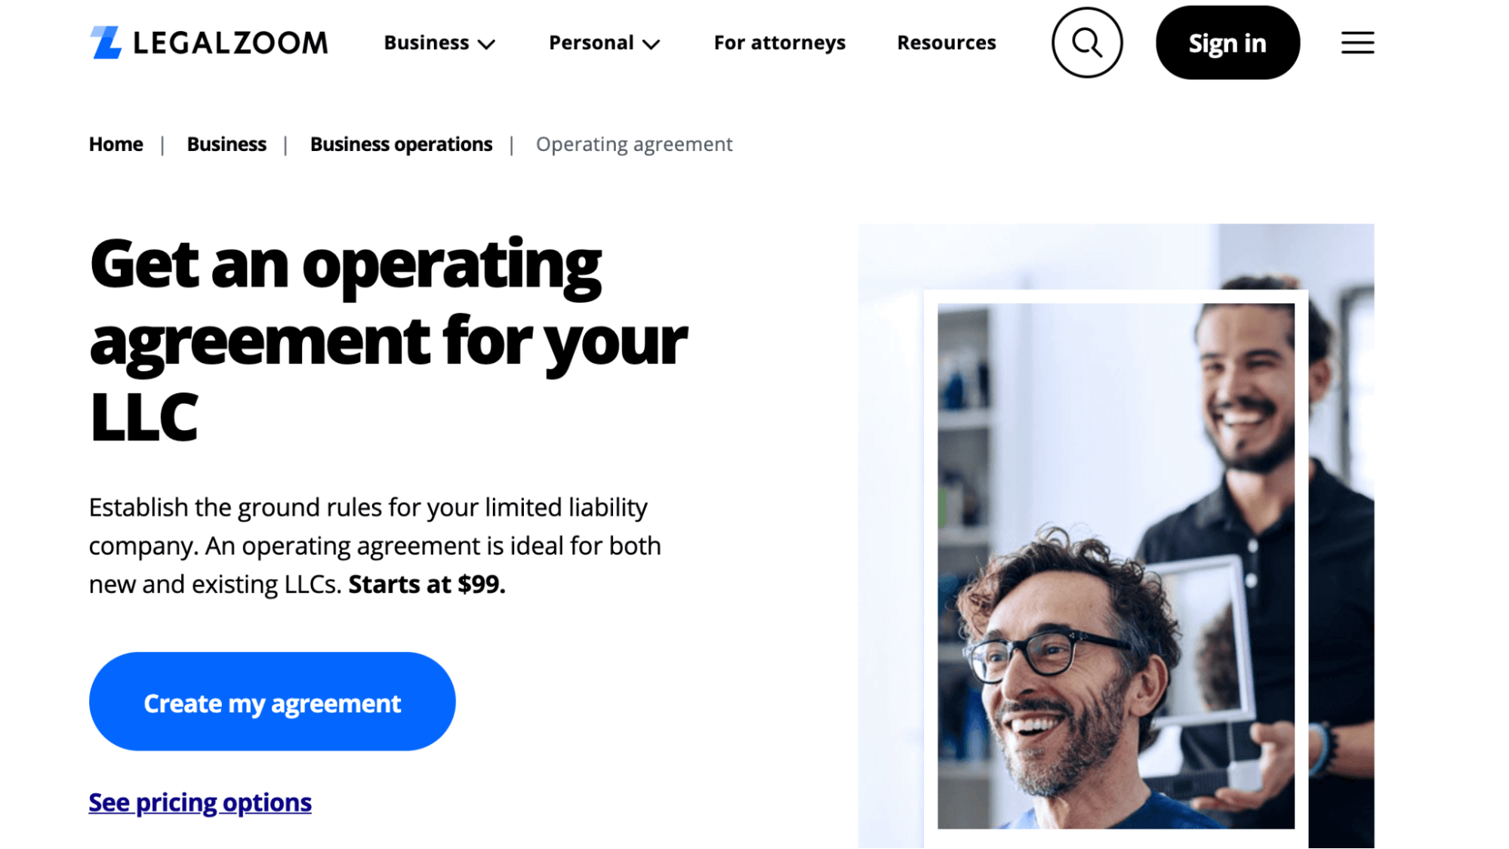Open the Personal navigation menu
Viewport: 1509px width, 849px height.
pos(604,43)
